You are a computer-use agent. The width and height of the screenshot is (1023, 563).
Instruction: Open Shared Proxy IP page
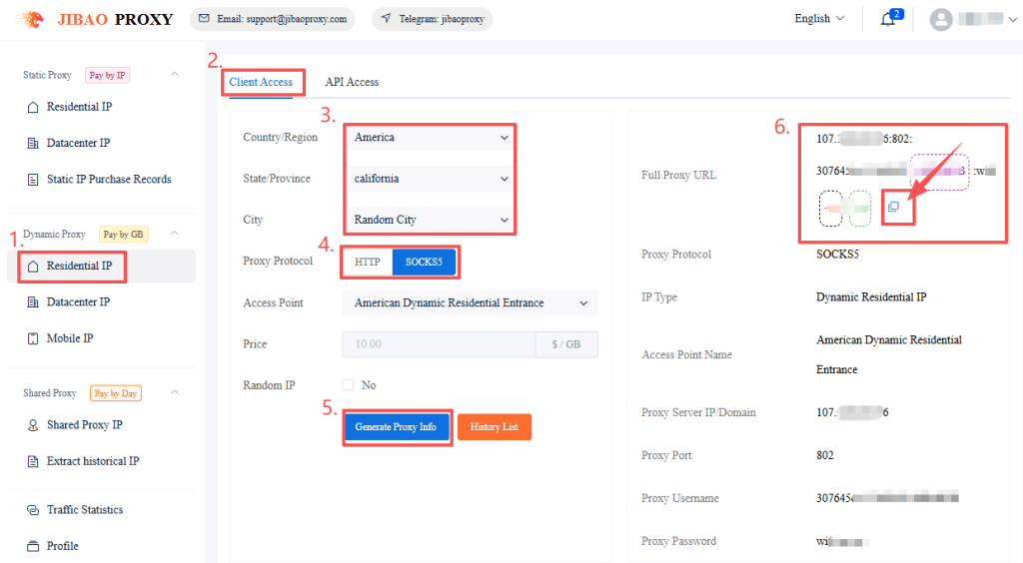point(84,425)
